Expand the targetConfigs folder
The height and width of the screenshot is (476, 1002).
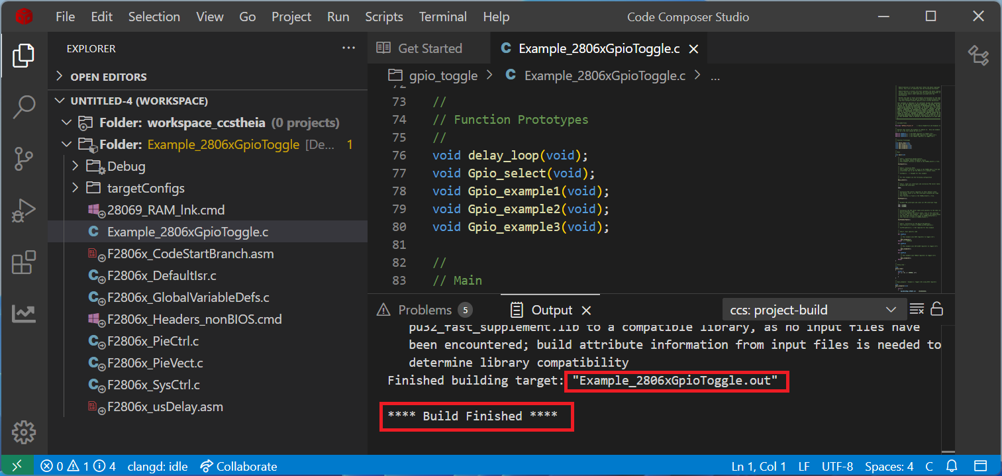[75, 188]
